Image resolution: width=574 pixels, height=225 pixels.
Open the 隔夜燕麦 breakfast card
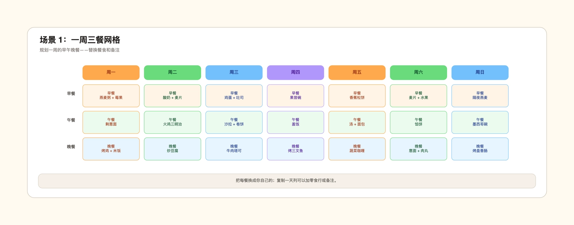(480, 96)
